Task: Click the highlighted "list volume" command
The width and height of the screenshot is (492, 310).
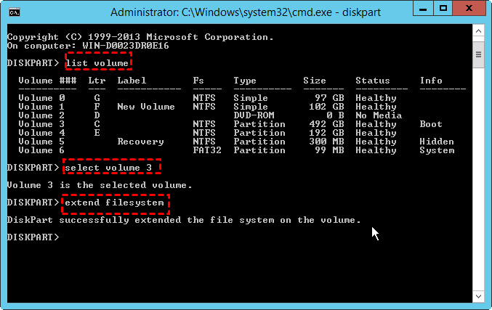Action: tap(99, 63)
